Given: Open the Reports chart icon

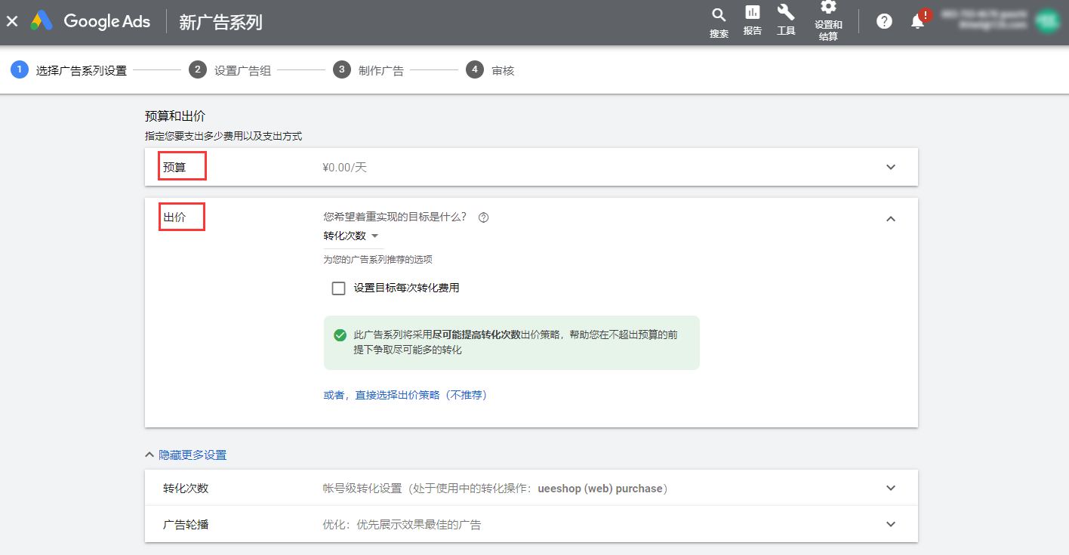Looking at the screenshot, I should pos(752,13).
